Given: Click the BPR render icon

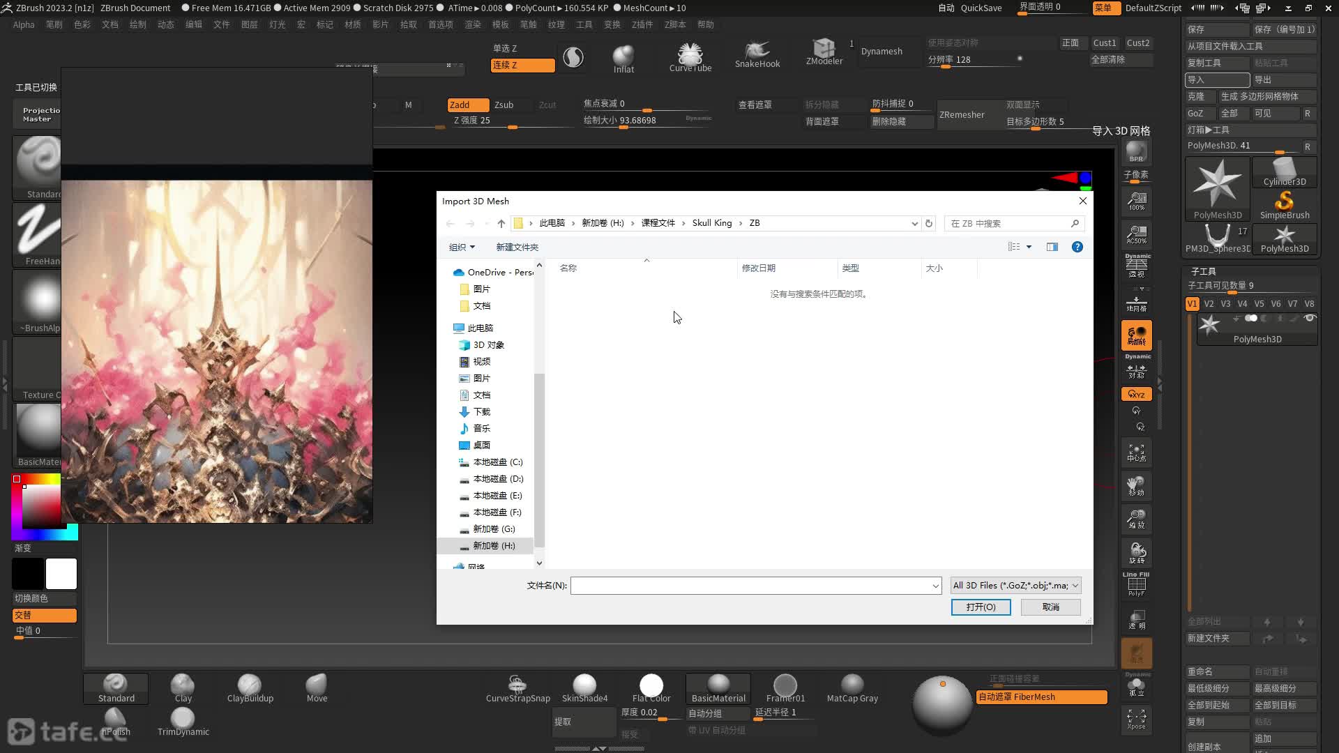Looking at the screenshot, I should (x=1136, y=151).
